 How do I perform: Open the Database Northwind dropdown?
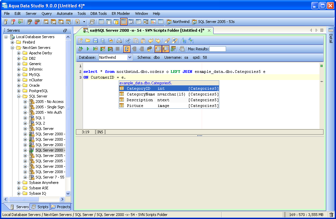130,57
